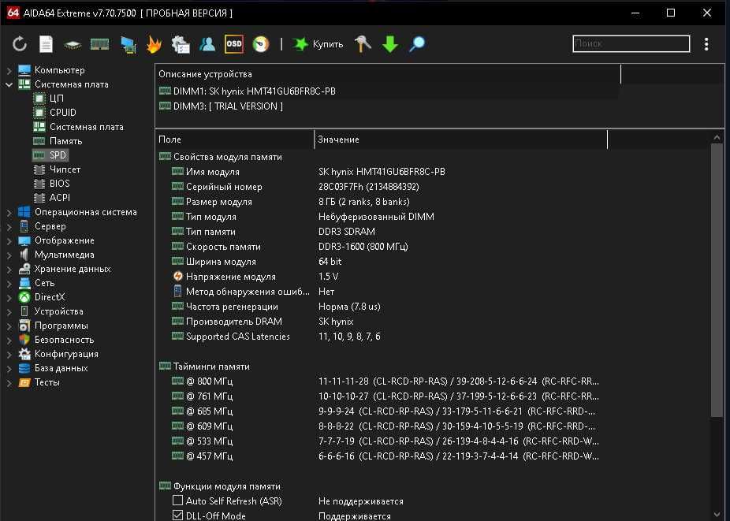This screenshot has height=521, width=730.
Task: Click the scrollbar up arrow
Action: 717,137
